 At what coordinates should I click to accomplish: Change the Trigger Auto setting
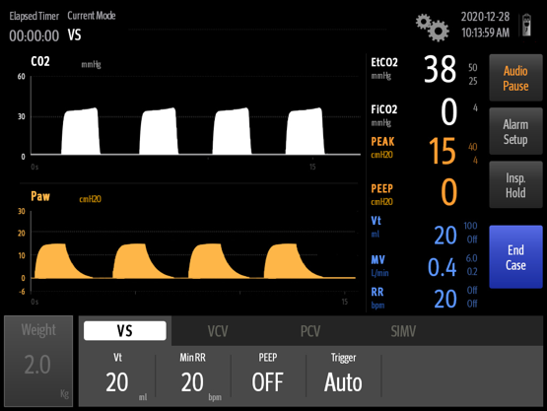coord(343,377)
